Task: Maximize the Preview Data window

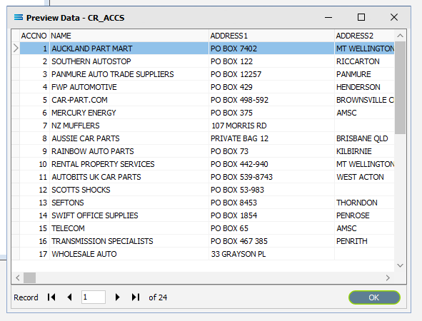Action: pyautogui.click(x=361, y=17)
